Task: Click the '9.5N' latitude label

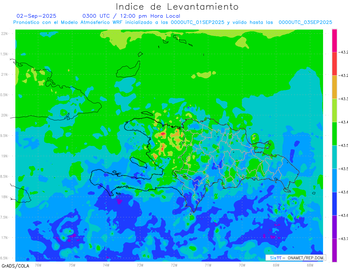Action: [4, 136]
